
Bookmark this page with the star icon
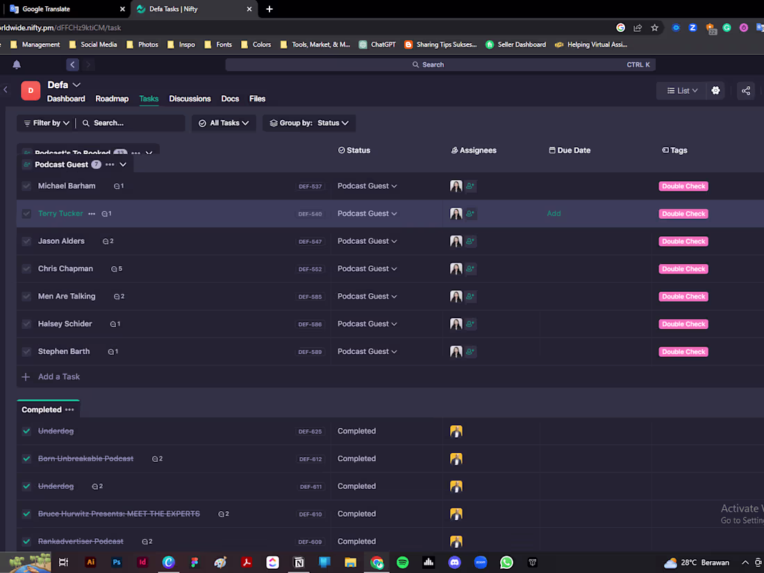(654, 28)
